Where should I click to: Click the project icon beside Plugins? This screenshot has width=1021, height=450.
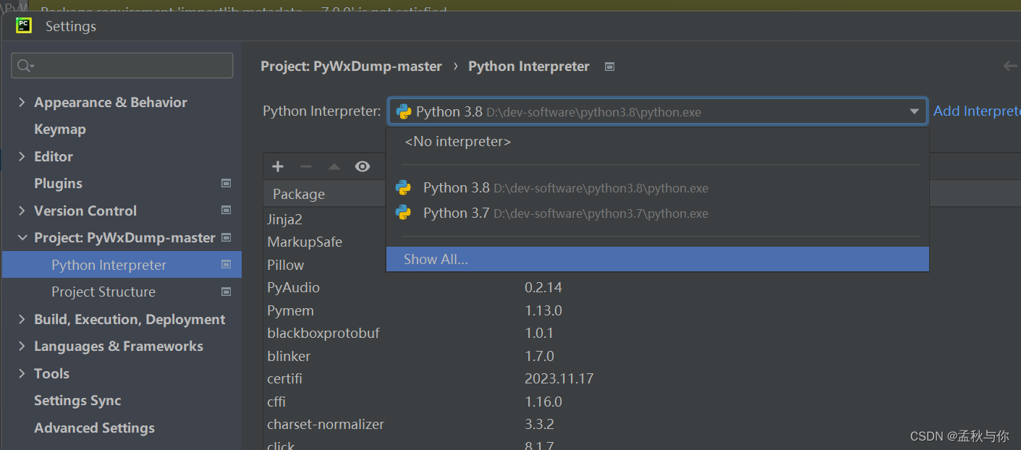coord(226,184)
